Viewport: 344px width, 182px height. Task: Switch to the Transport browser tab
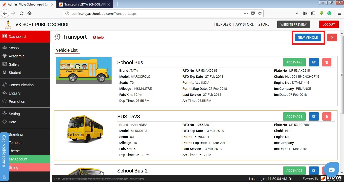click(85, 5)
